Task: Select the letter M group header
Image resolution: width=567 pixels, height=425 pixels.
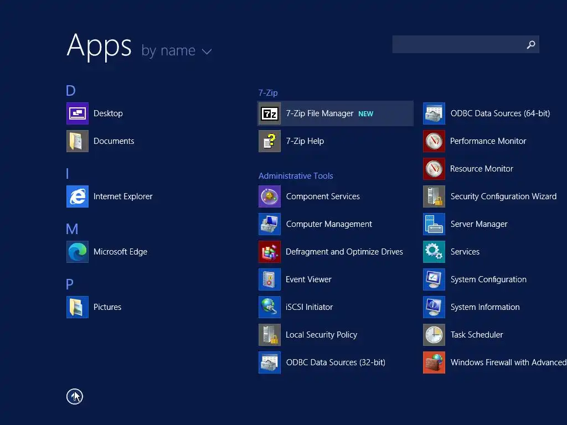Action: (72, 229)
